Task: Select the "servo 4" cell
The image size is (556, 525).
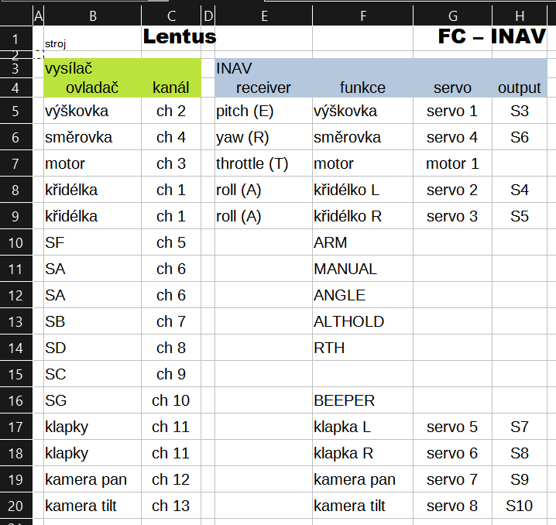Action: [x=452, y=138]
